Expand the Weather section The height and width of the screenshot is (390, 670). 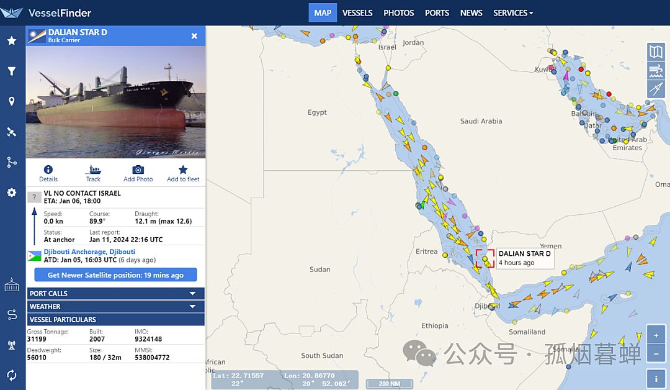115,306
